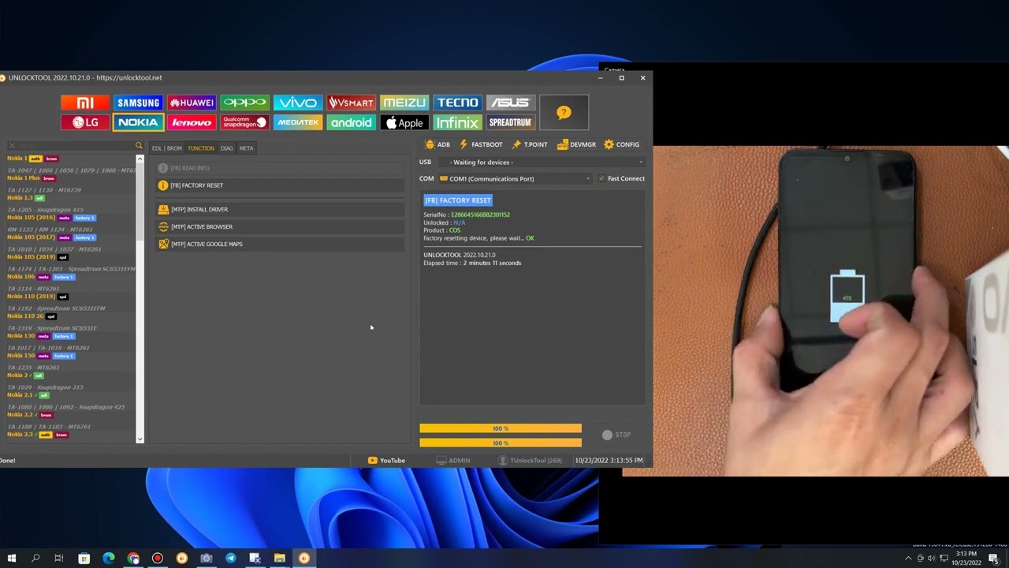Select the Vivo brand logo
This screenshot has width=1009, height=568.
[x=298, y=103]
